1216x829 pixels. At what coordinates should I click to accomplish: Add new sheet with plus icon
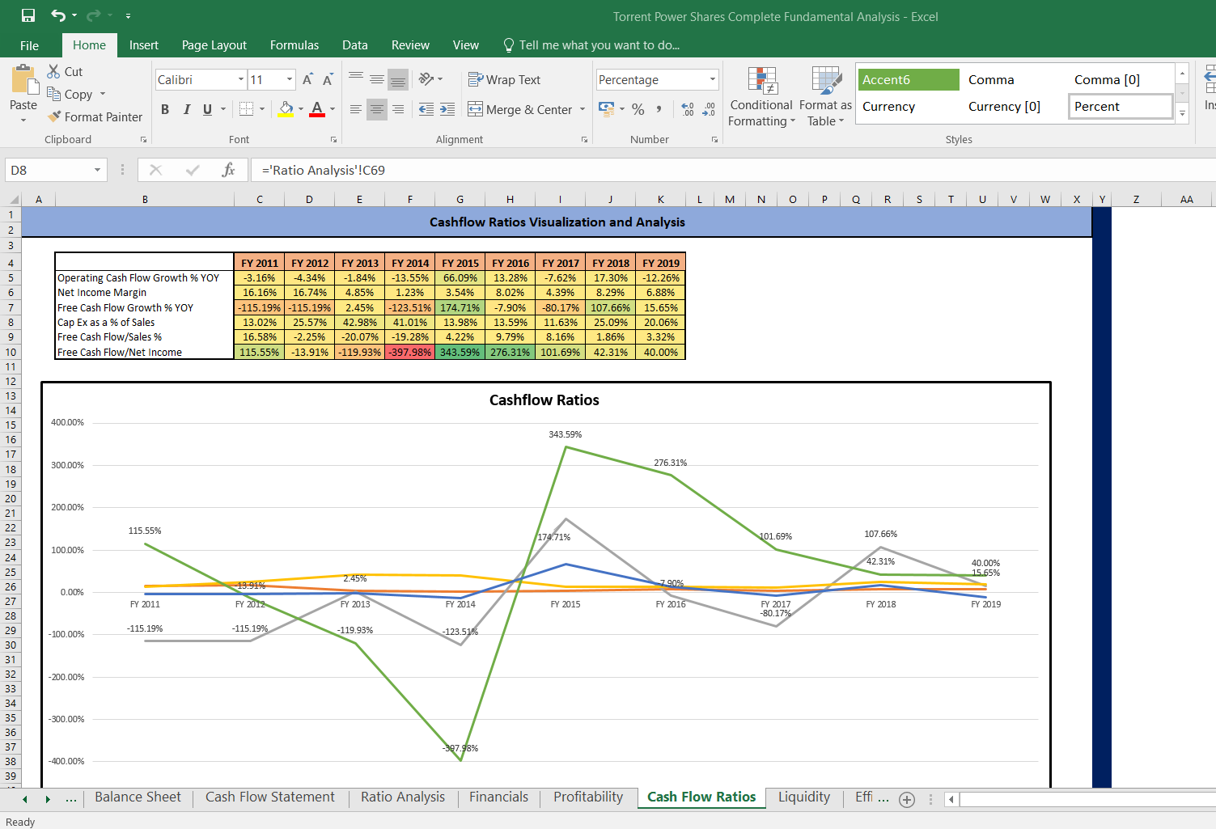(x=907, y=799)
